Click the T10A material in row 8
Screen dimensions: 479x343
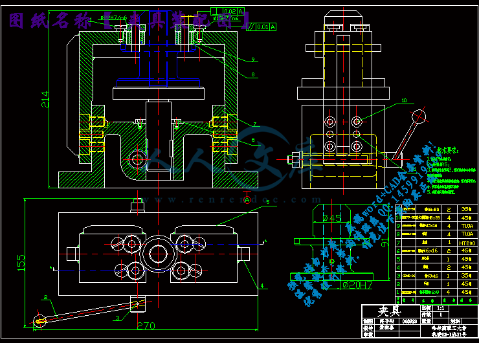click(x=467, y=234)
